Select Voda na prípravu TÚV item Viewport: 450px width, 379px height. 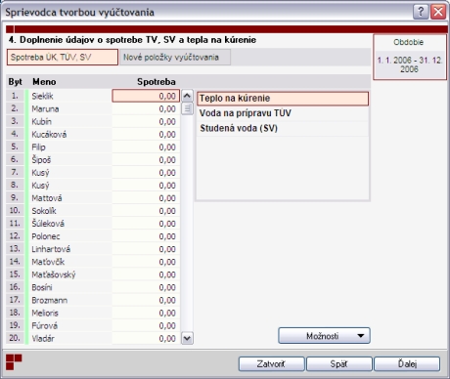point(283,113)
